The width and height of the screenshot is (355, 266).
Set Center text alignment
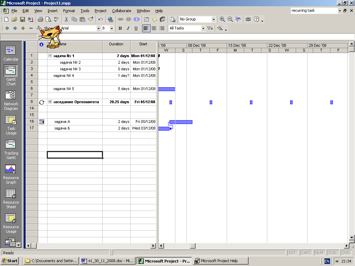pos(154,28)
